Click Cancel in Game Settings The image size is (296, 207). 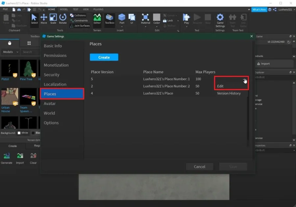pyautogui.click(x=200, y=167)
